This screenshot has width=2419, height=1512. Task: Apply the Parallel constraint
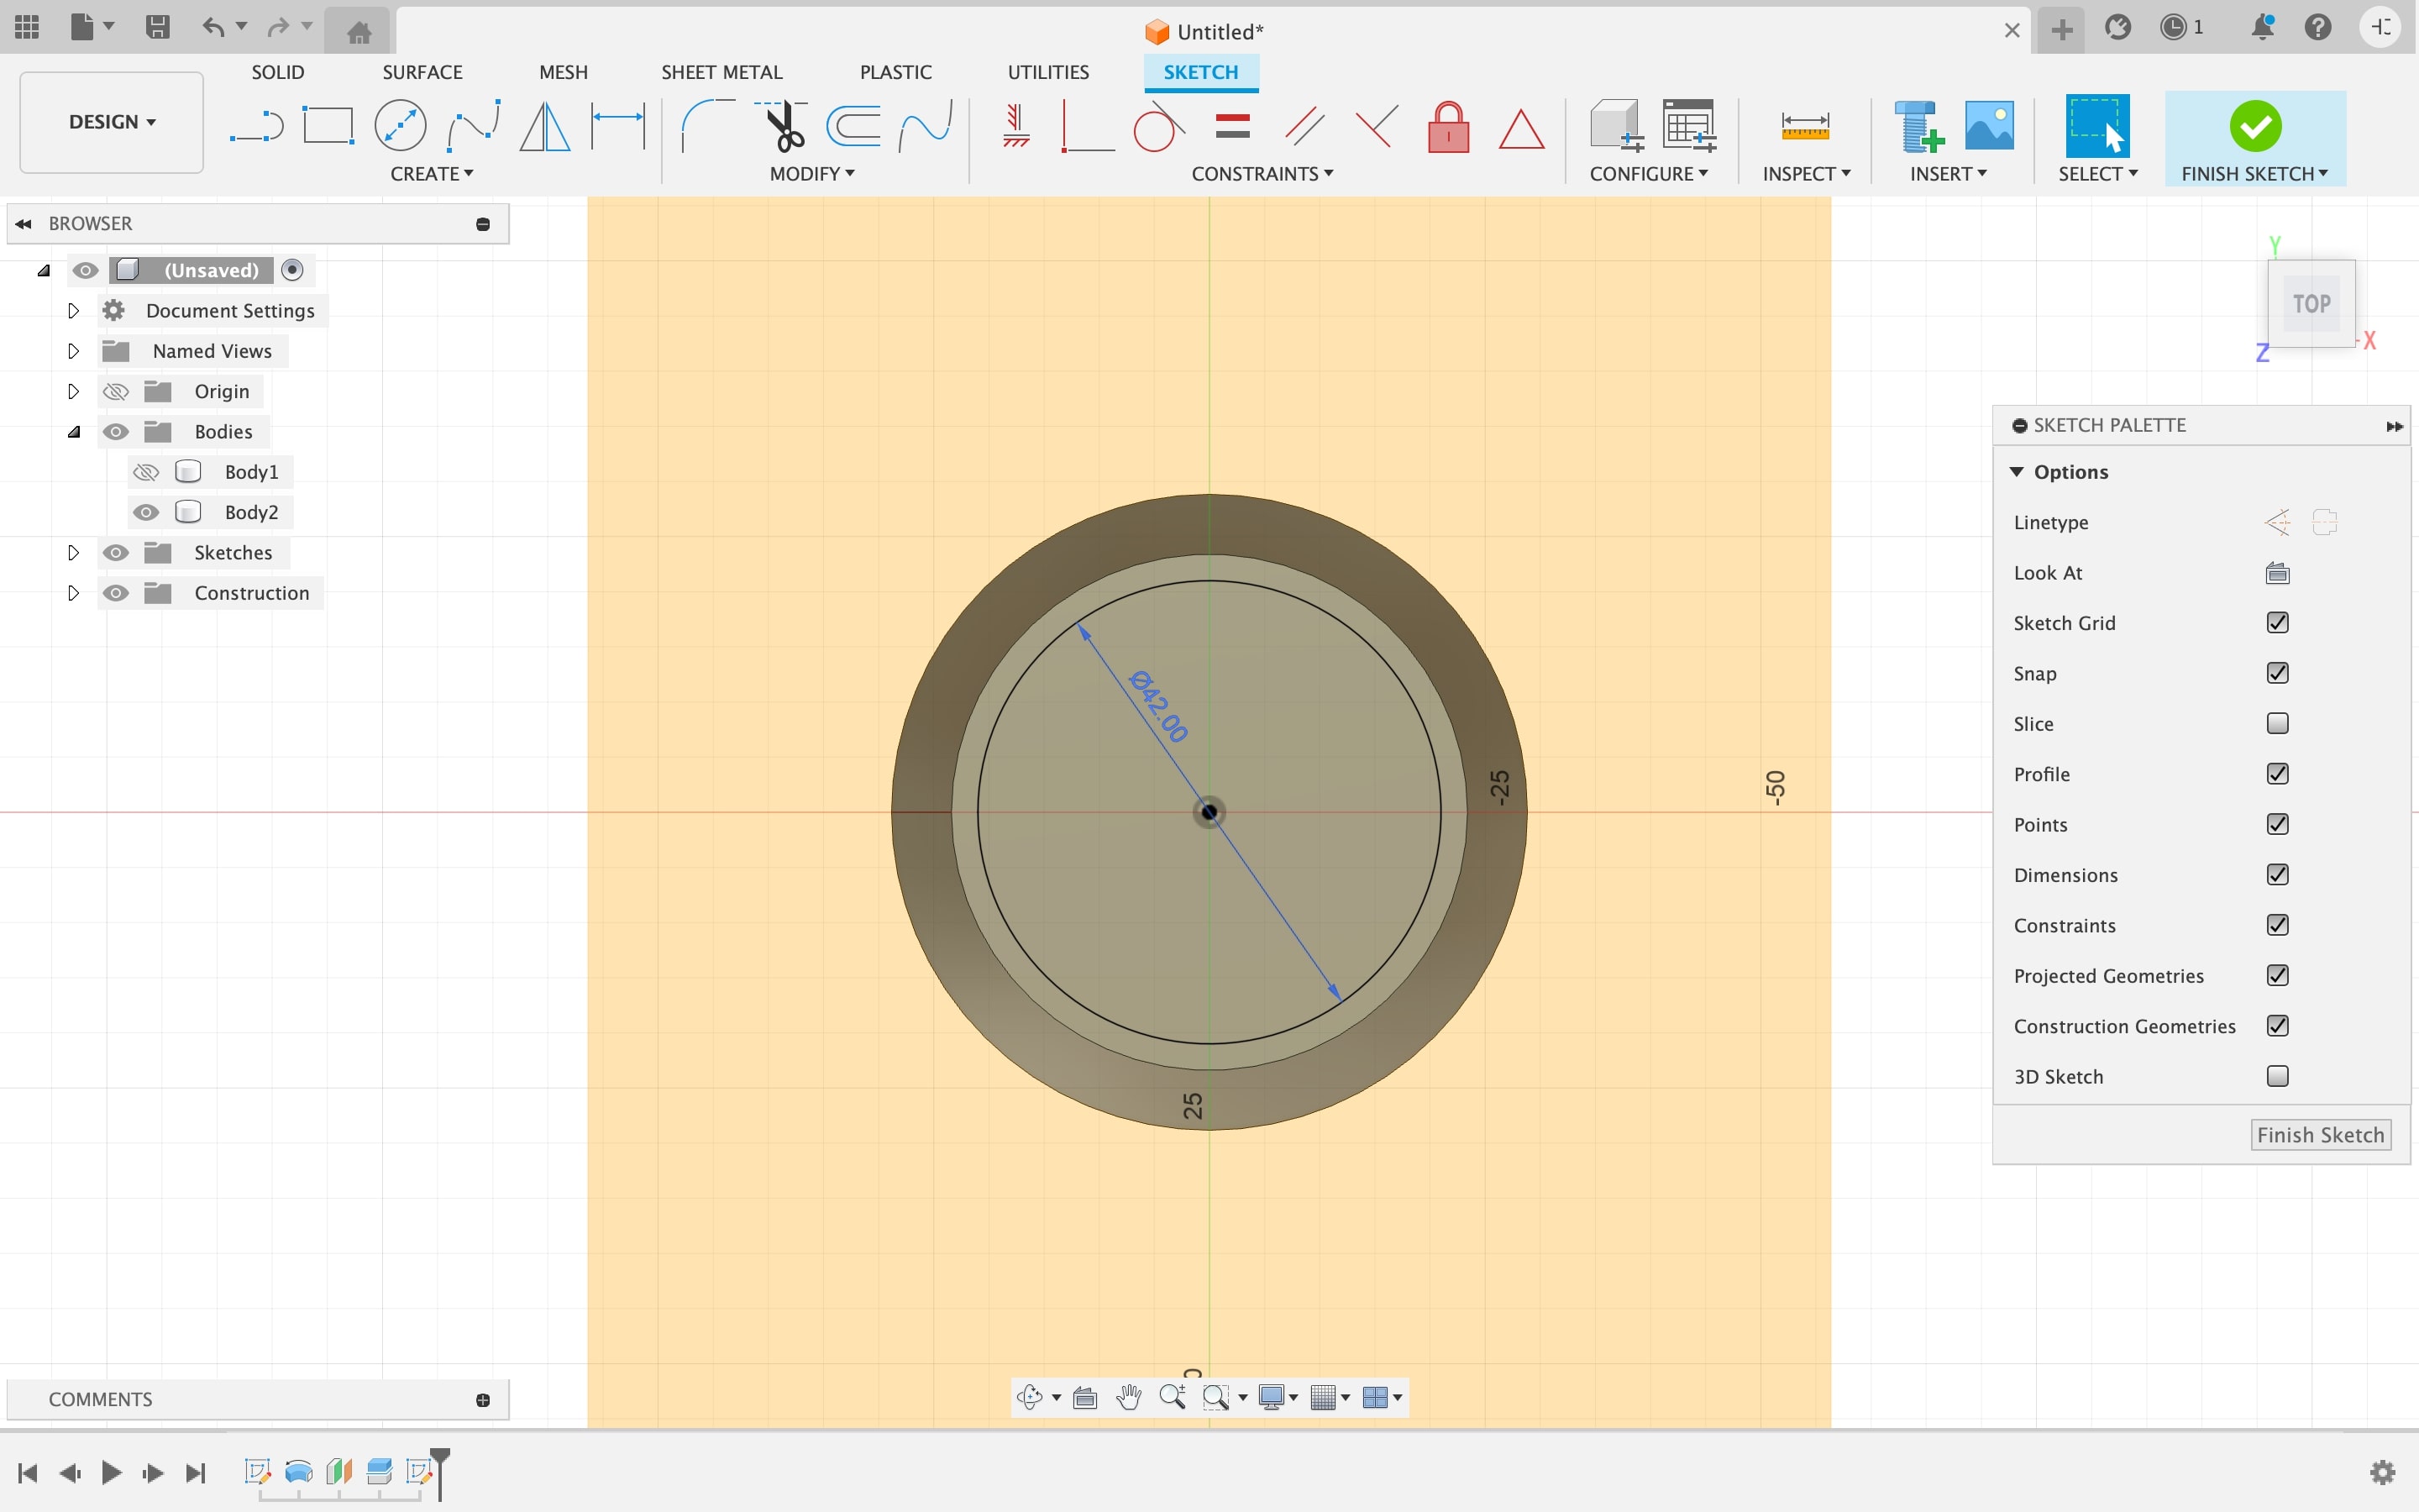[1304, 127]
